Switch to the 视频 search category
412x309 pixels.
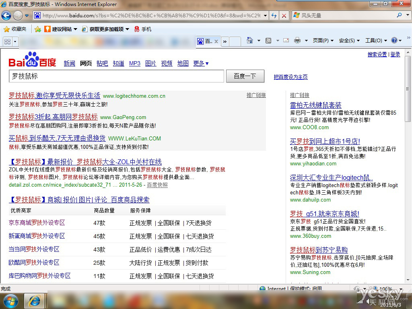click(x=167, y=63)
